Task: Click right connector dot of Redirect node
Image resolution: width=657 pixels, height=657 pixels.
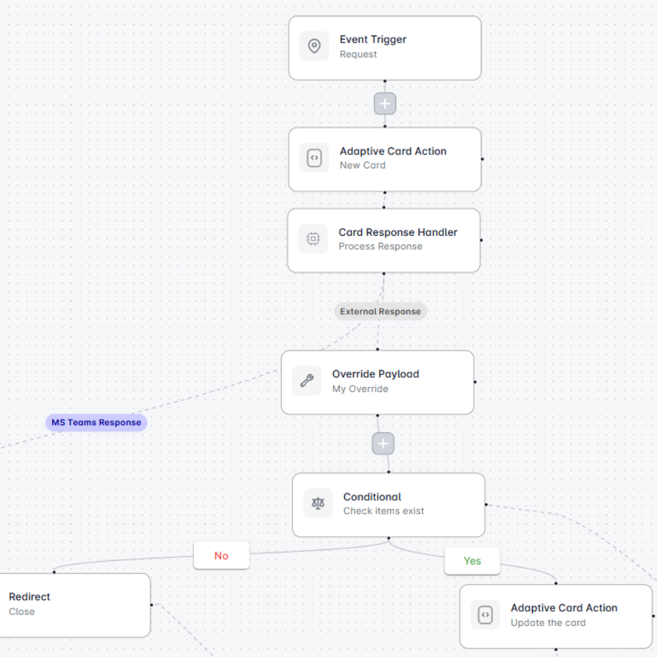Action: 152,604
